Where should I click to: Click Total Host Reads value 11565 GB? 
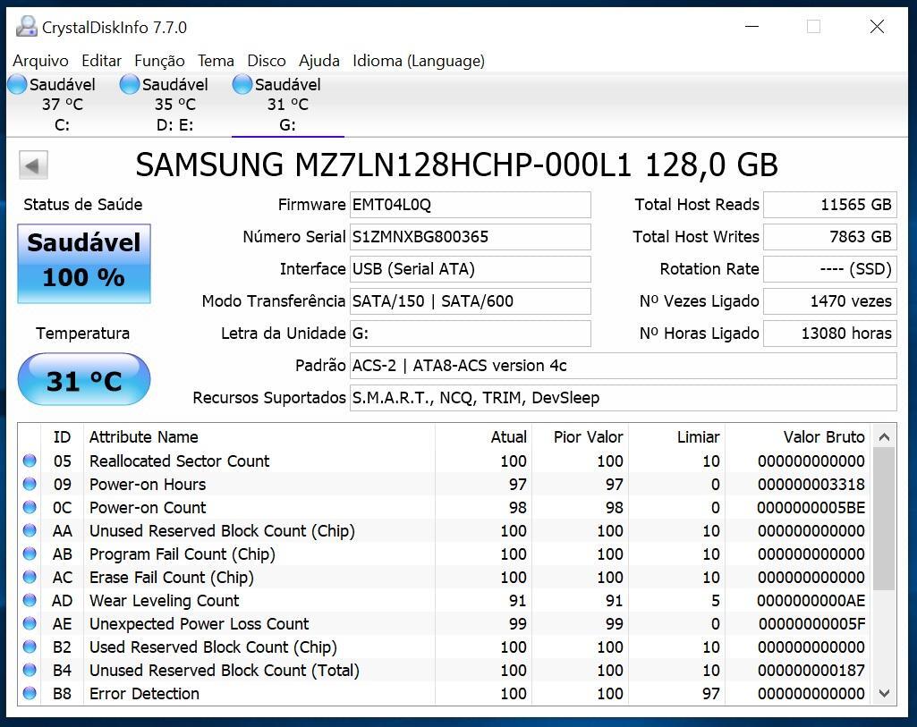pos(830,205)
